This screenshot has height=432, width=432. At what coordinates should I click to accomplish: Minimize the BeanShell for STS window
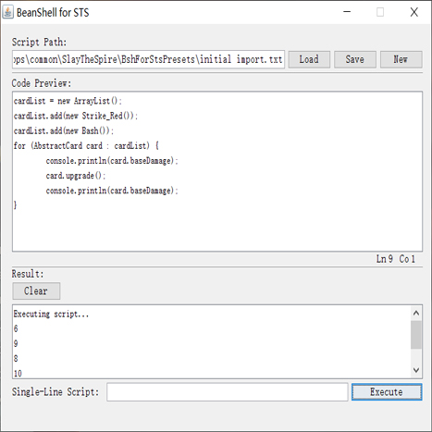coord(347,12)
